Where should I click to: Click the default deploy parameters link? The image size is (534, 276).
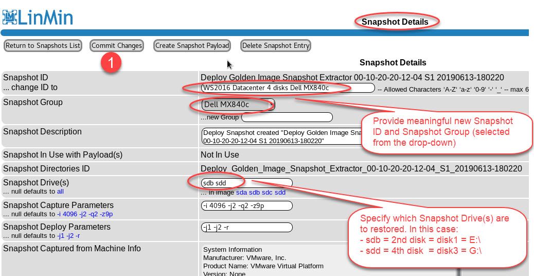(x=68, y=236)
